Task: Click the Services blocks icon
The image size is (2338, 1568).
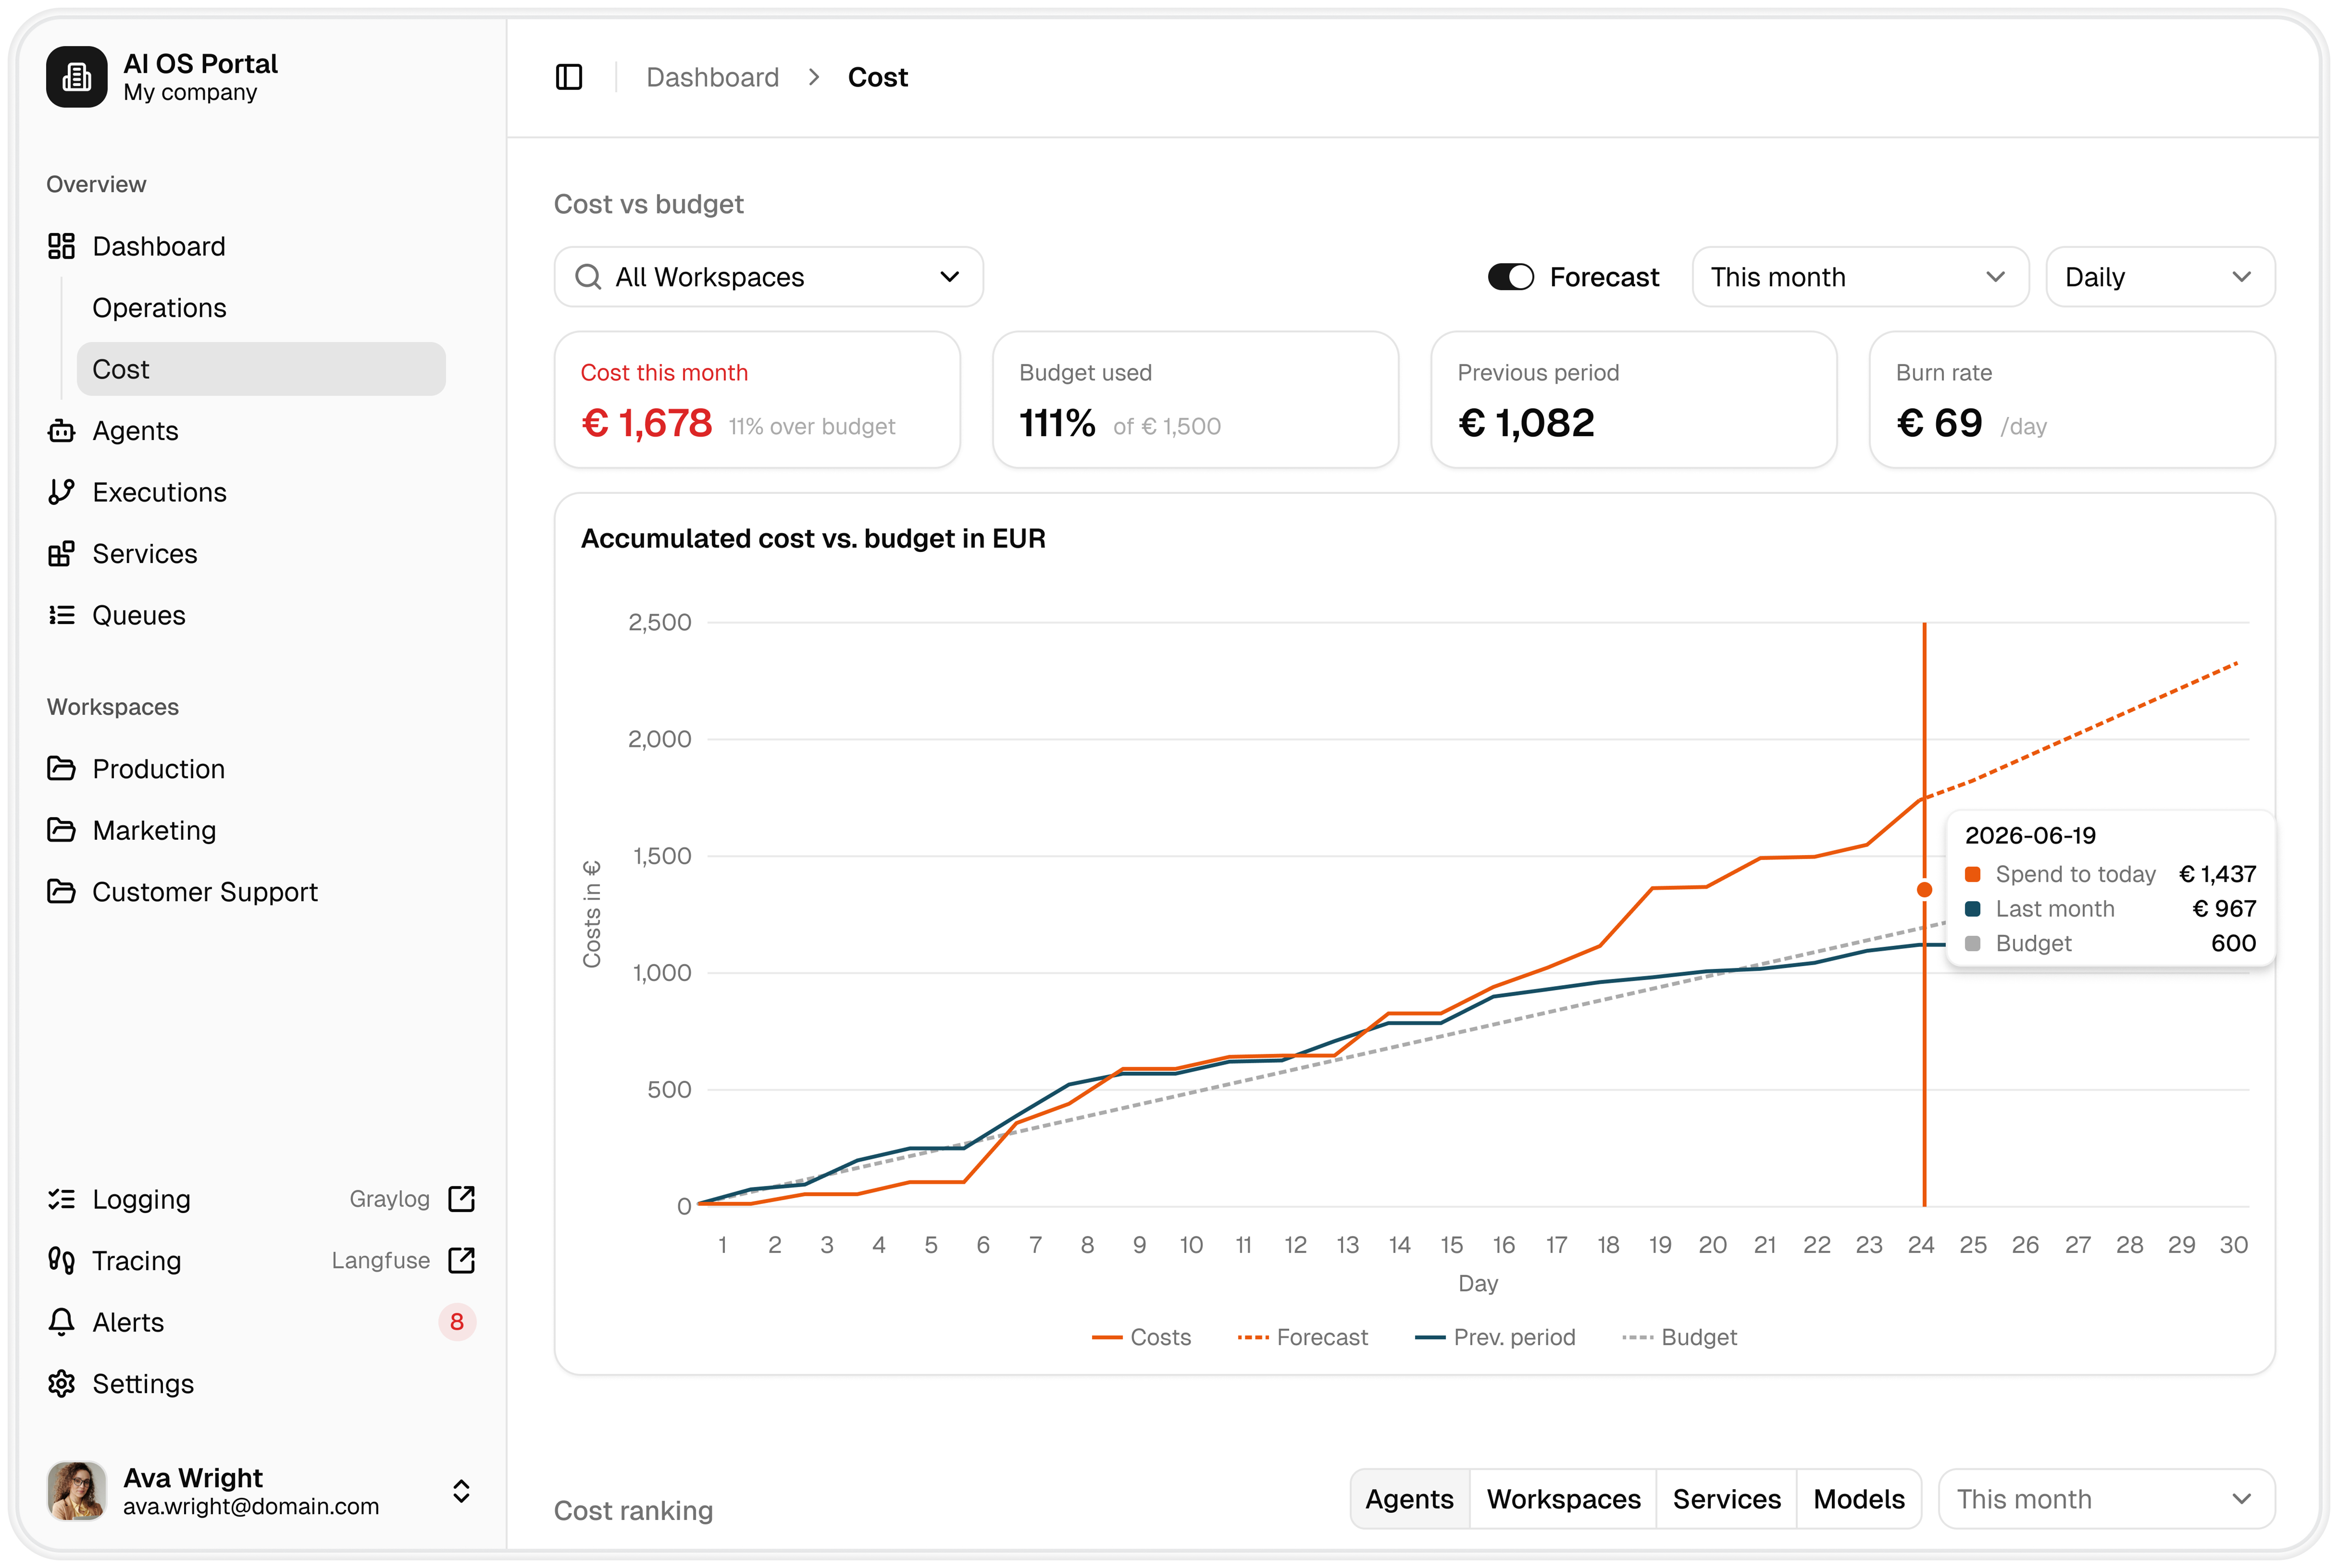Action: [61, 554]
